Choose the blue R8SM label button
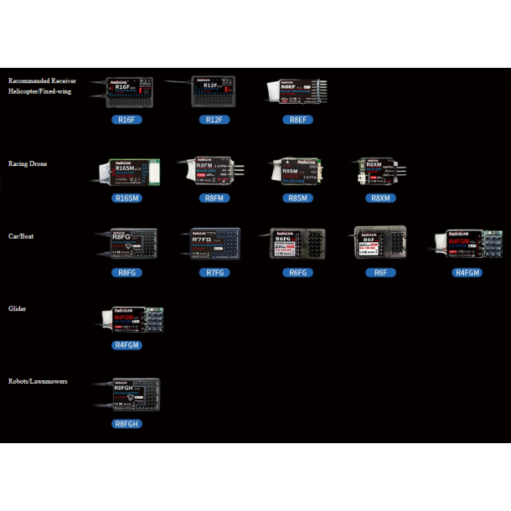This screenshot has width=511, height=511. (x=297, y=199)
